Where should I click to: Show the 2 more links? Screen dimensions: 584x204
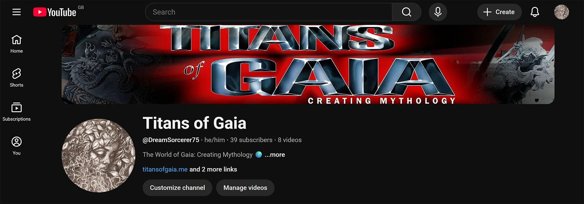213,169
